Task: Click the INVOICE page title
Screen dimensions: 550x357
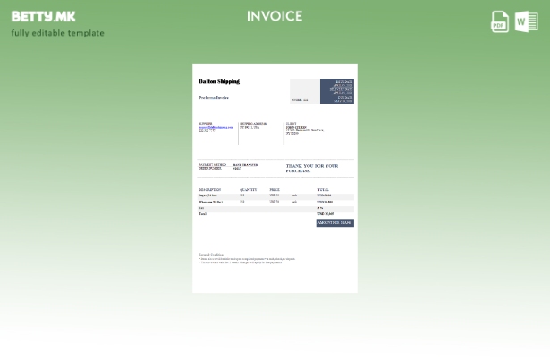Action: point(275,16)
